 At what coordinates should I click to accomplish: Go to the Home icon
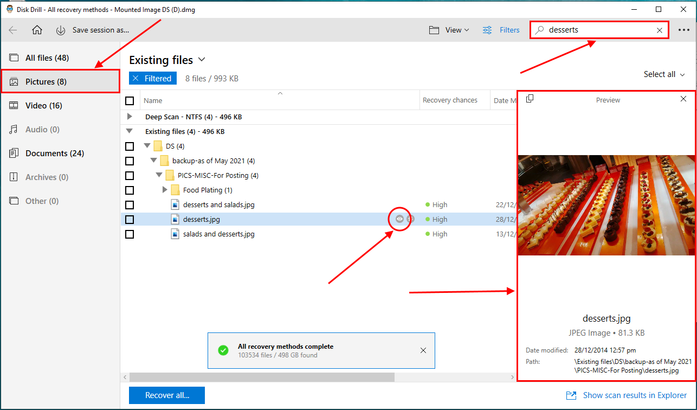click(x=37, y=30)
